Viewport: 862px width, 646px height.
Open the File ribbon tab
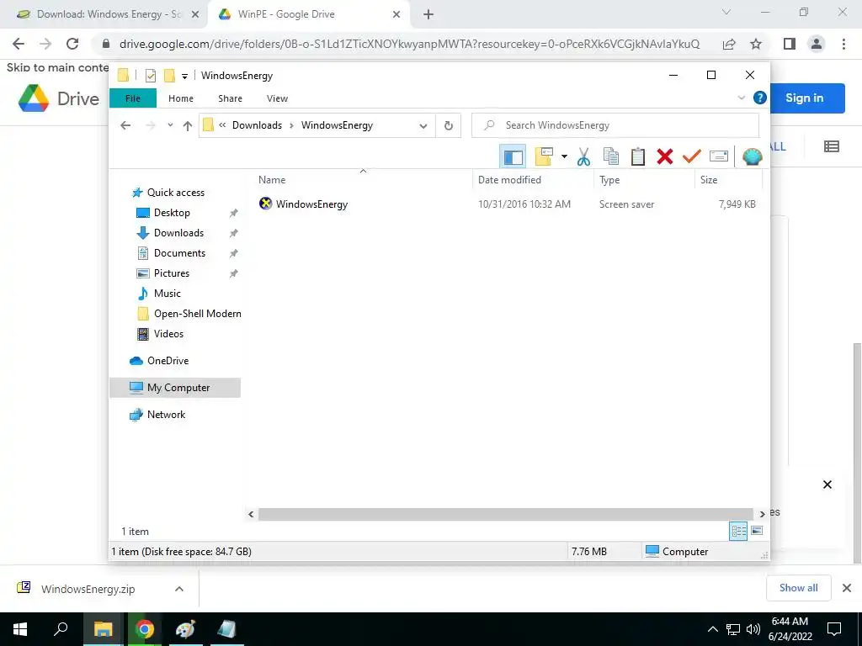[x=133, y=98]
